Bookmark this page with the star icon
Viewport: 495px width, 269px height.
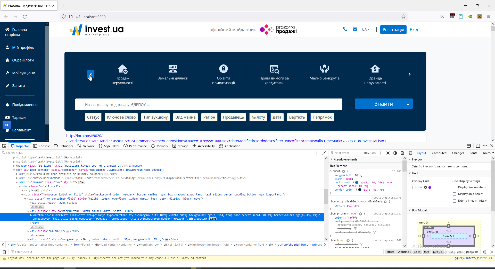(403, 16)
